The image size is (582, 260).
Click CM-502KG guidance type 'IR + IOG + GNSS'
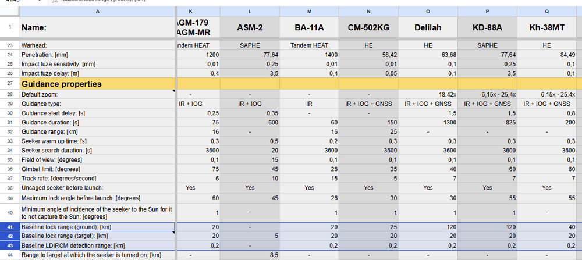(368, 104)
